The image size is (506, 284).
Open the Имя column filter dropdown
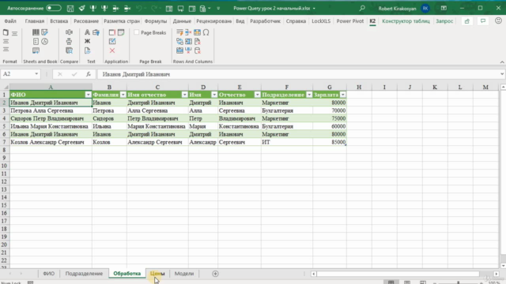pyautogui.click(x=214, y=95)
